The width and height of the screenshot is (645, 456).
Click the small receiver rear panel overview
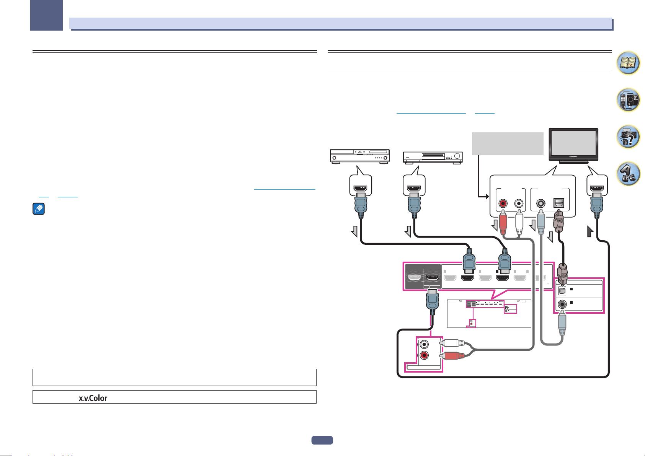489,314
